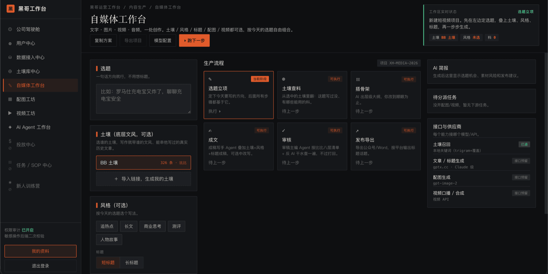This screenshot has width=548, height=274.
Task: Select the 短标题 title option
Action: click(108, 263)
